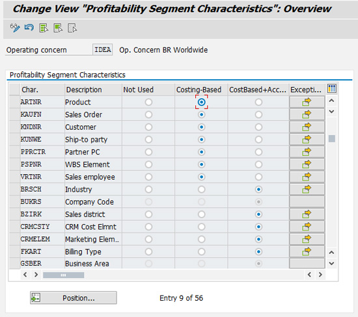The width and height of the screenshot is (358, 317).
Task: Click the Display/Change toggle pencil icon
Action: pos(15,28)
